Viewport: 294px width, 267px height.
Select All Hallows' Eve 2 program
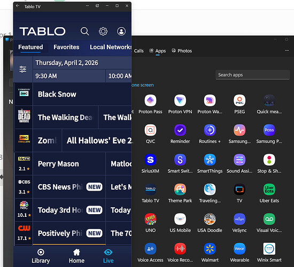tap(97, 140)
